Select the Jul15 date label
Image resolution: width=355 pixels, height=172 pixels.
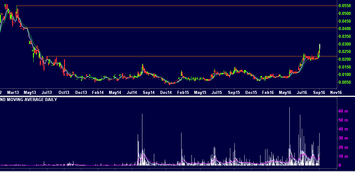[217, 93]
